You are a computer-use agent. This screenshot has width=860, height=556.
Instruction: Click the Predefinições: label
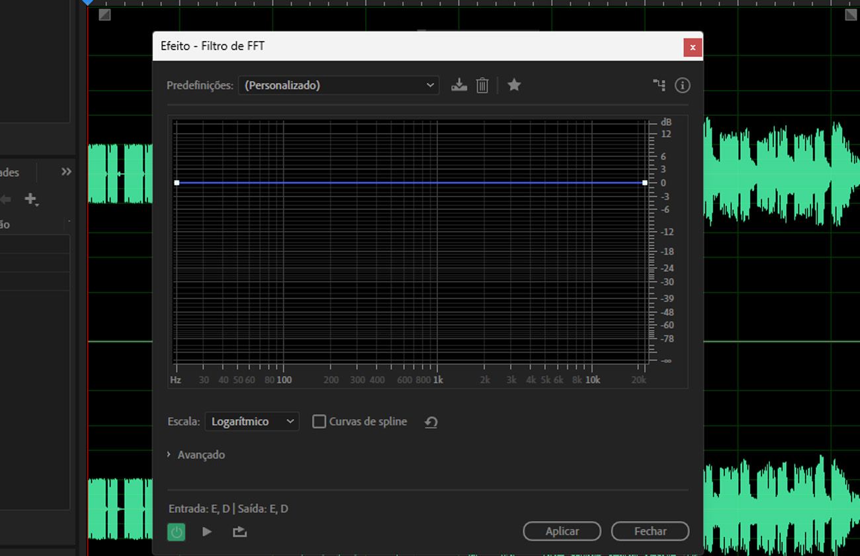200,85
